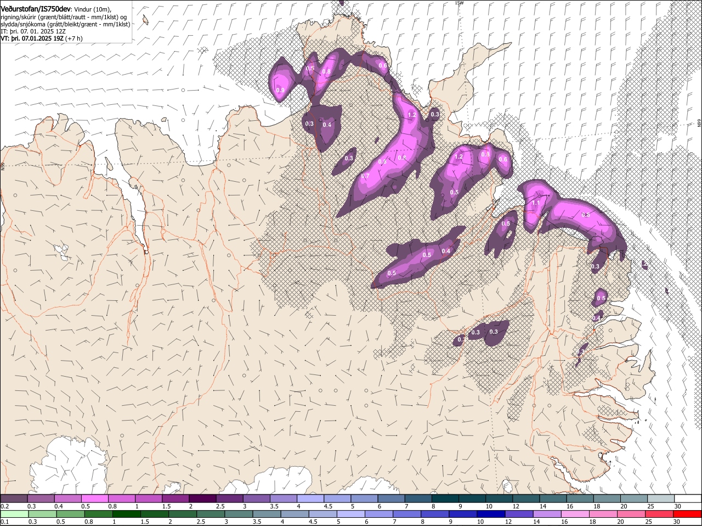
Task: Select the 3.5 gray-blue rain legend swatch
Action: (267, 514)
